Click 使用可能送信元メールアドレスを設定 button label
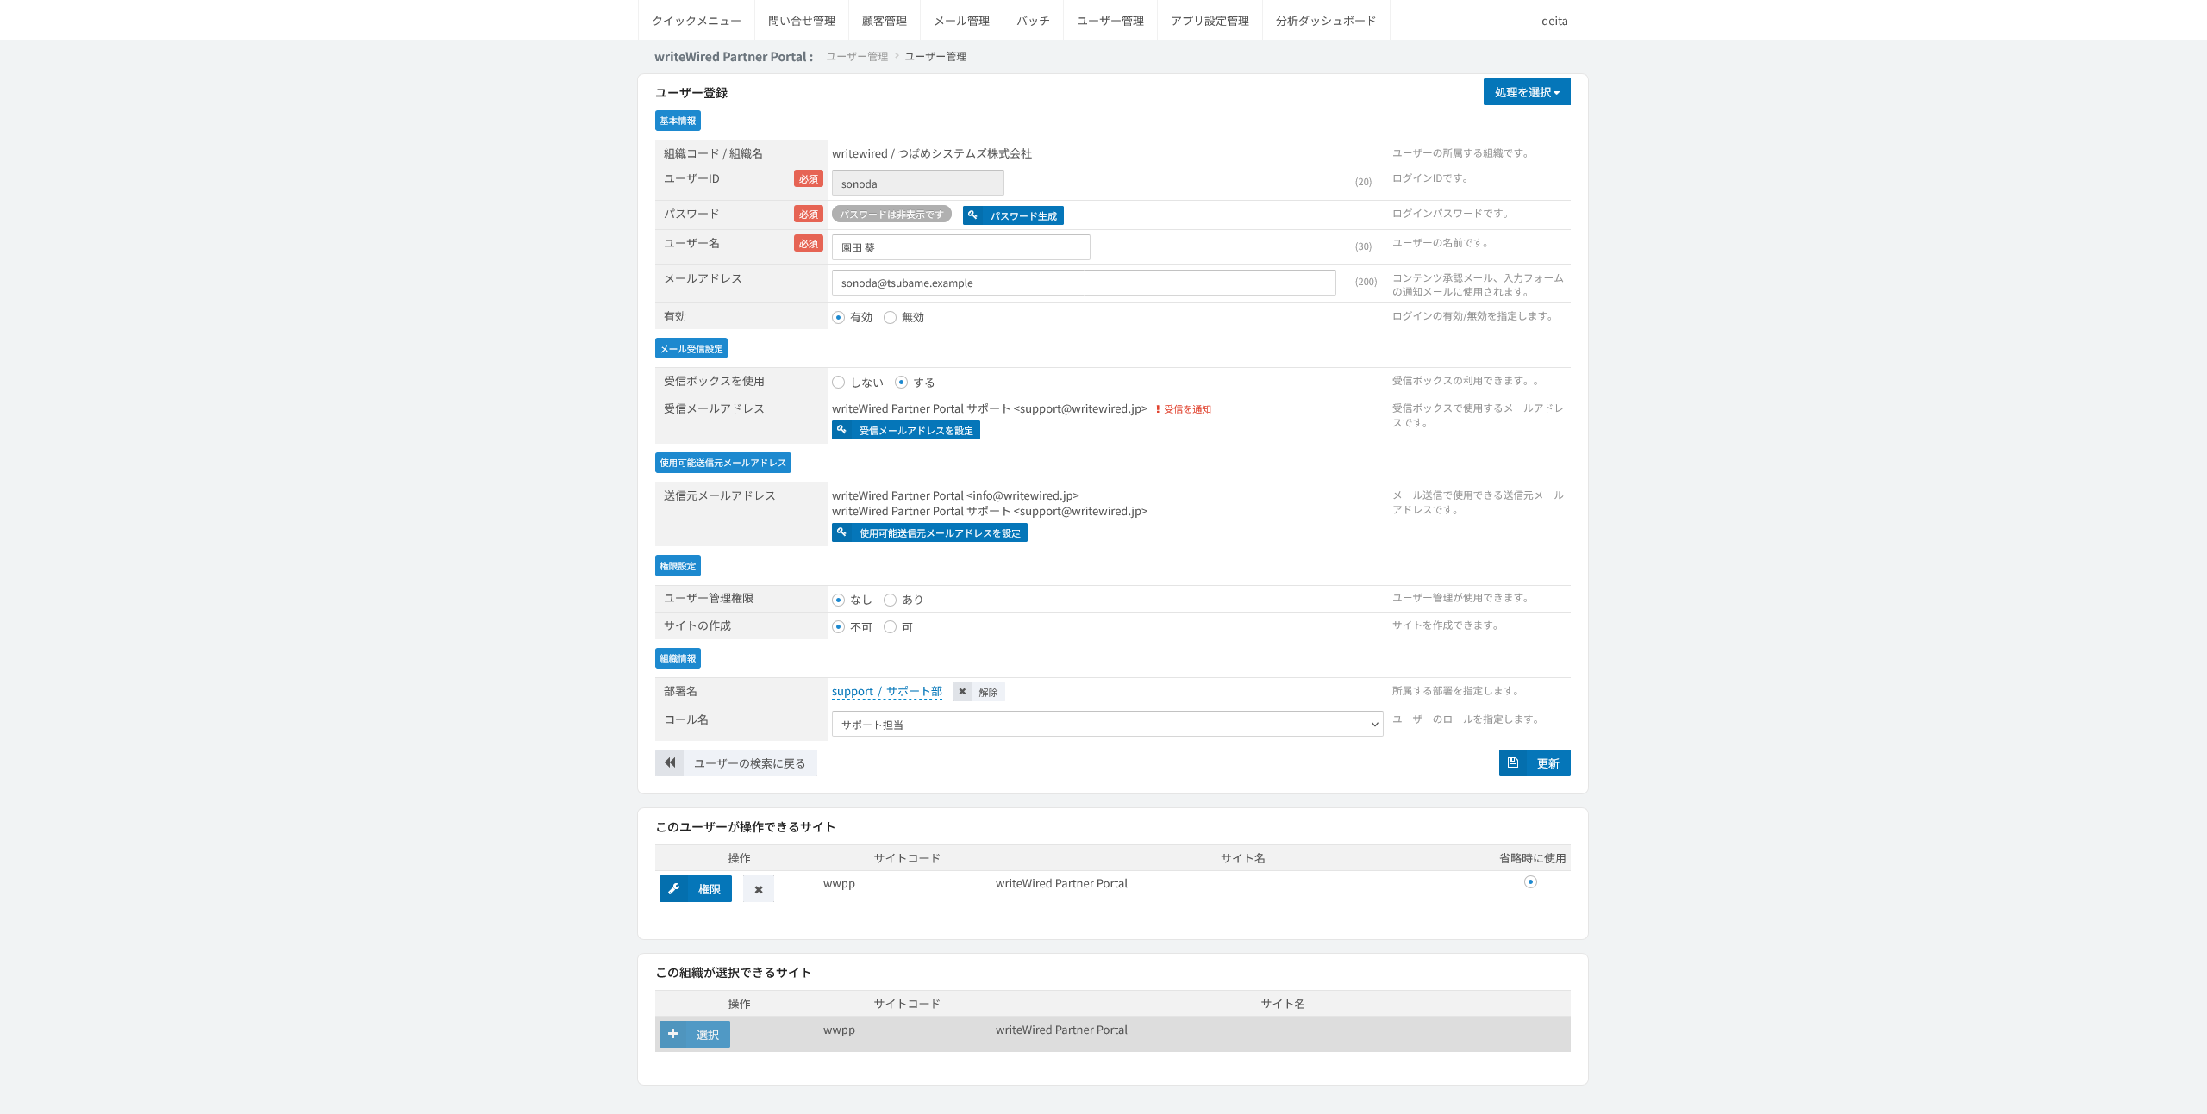Viewport: 2207px width, 1114px height. (940, 533)
